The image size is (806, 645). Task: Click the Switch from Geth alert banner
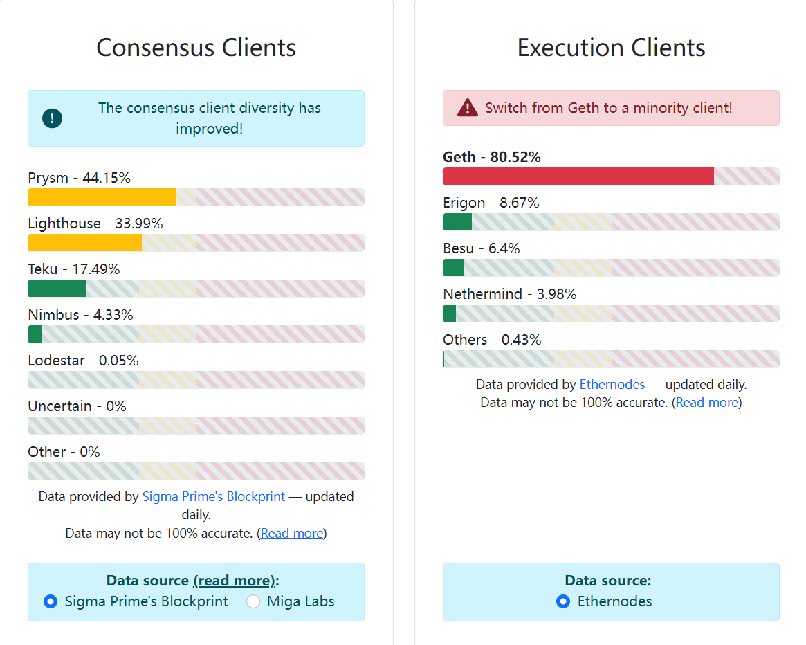click(x=611, y=108)
